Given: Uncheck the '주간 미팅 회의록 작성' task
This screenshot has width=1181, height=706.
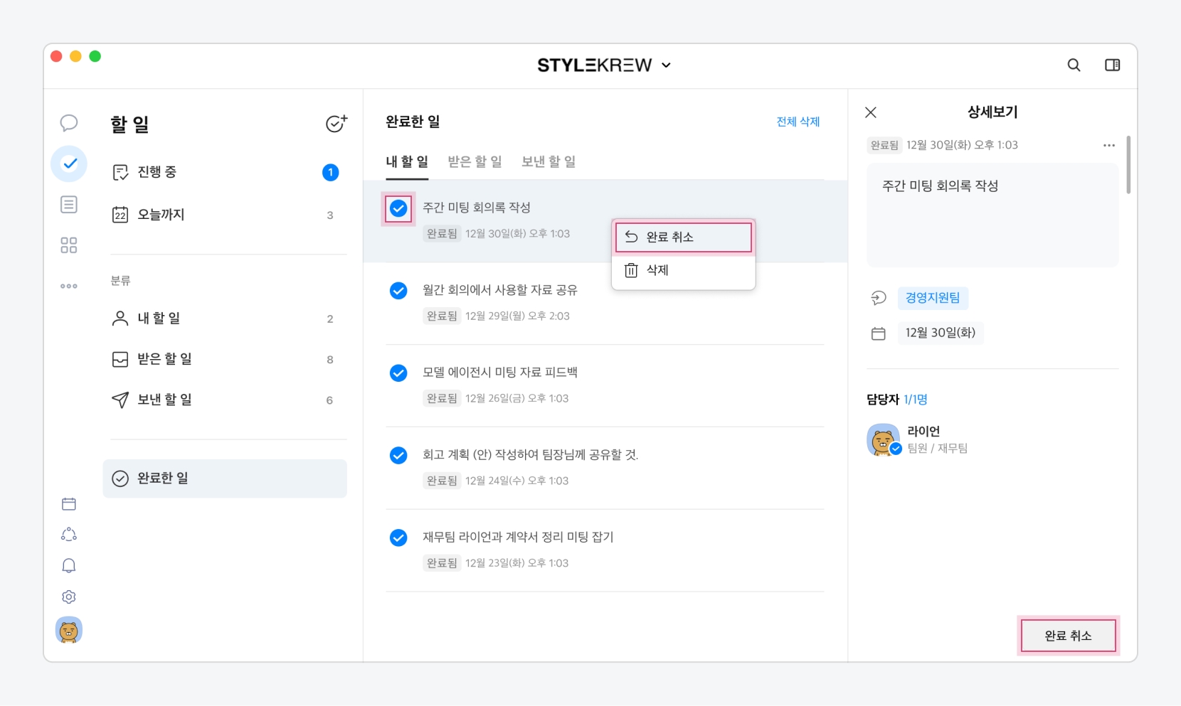Looking at the screenshot, I should tap(398, 208).
